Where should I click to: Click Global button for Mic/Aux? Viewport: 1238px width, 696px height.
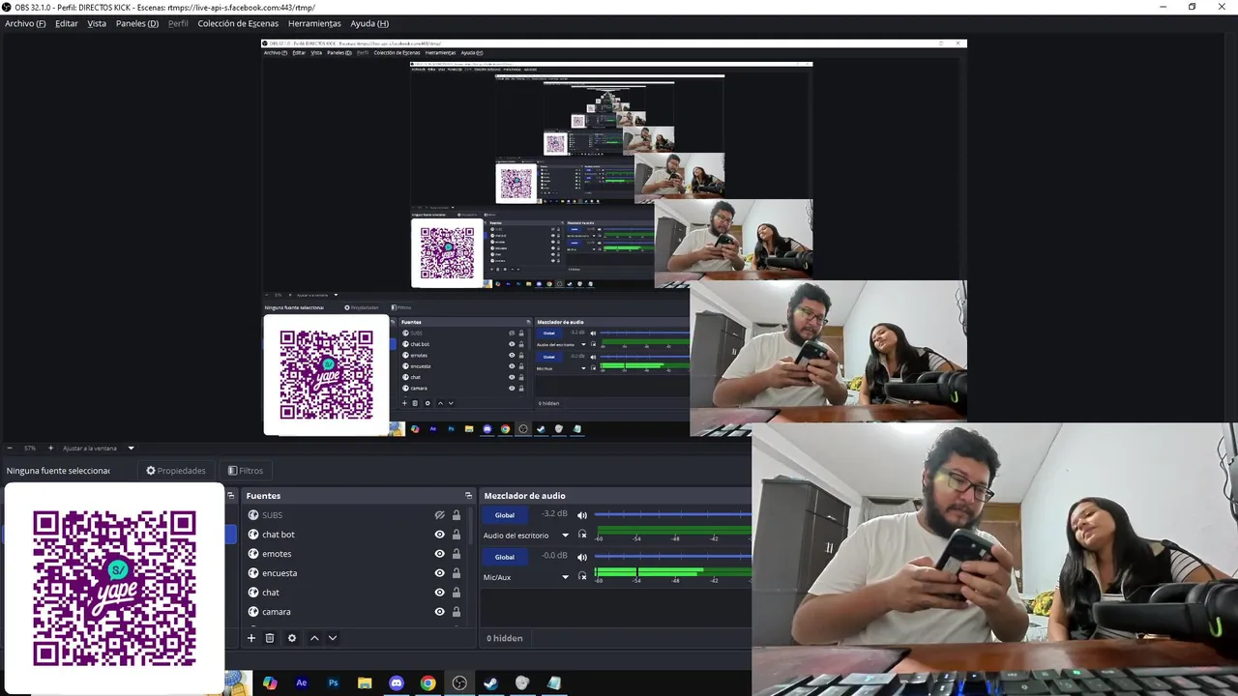click(505, 557)
